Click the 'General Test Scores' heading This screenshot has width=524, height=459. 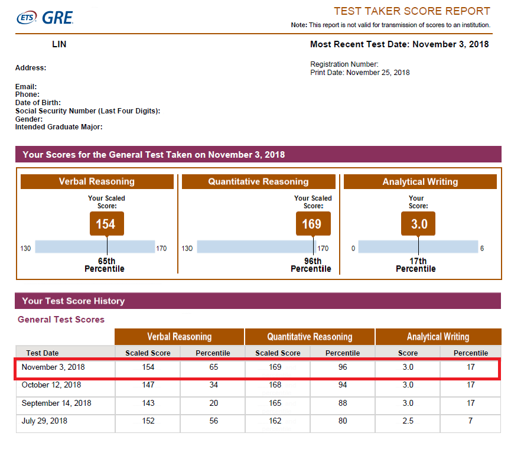61,320
